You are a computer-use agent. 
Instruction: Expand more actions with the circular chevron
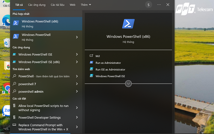(128, 84)
